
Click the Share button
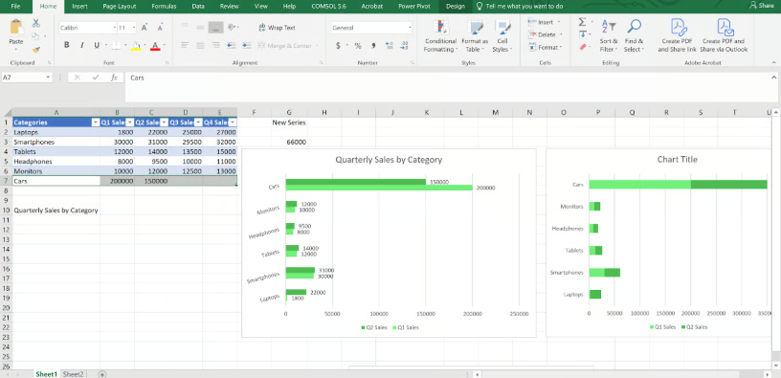point(762,6)
